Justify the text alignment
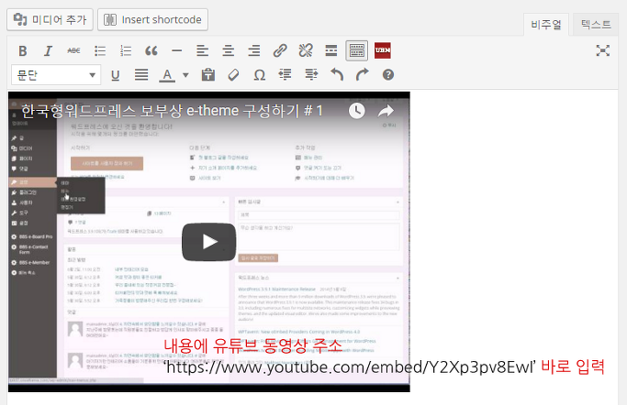 pos(141,75)
